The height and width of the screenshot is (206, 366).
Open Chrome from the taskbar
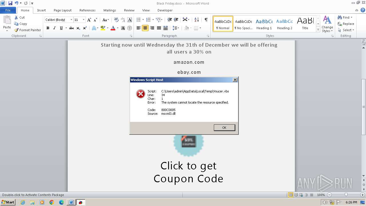52,202
